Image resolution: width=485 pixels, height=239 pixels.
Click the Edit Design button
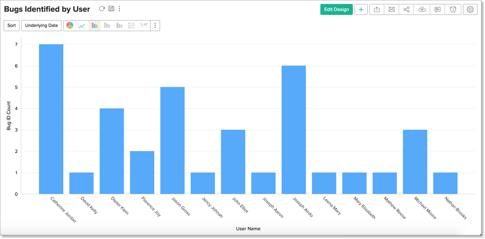pyautogui.click(x=336, y=10)
